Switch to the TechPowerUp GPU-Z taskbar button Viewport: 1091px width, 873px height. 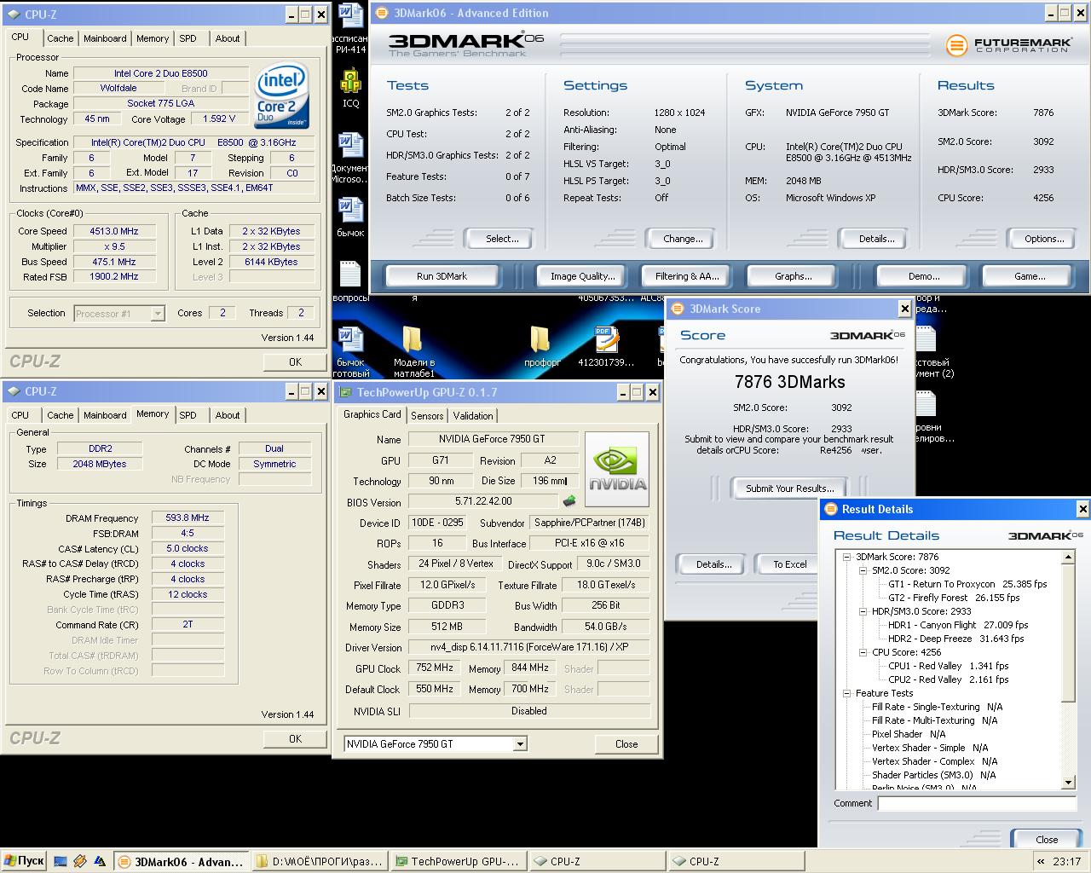click(458, 862)
